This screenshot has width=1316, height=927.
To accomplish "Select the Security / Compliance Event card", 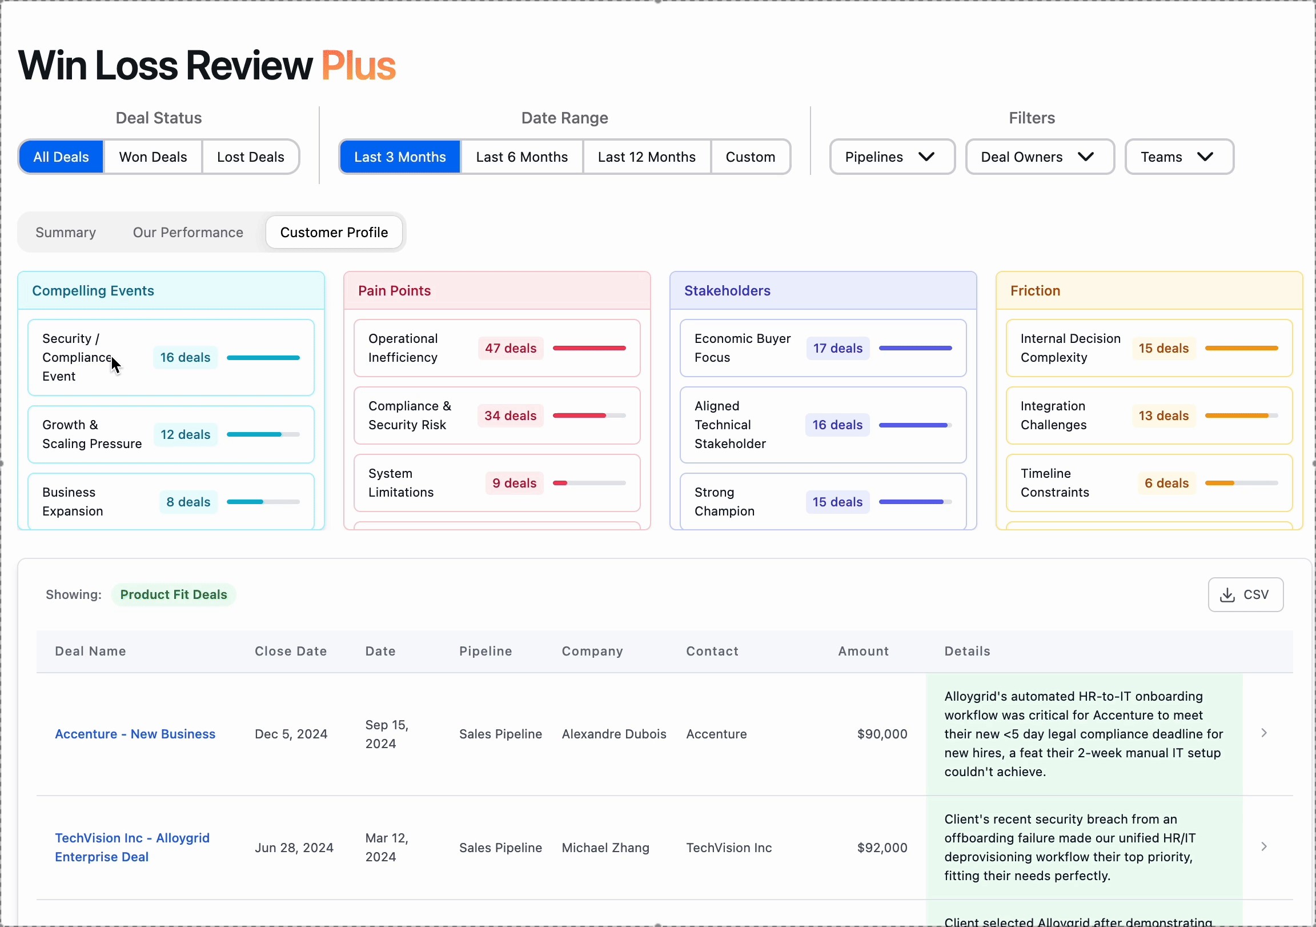I will (x=170, y=357).
